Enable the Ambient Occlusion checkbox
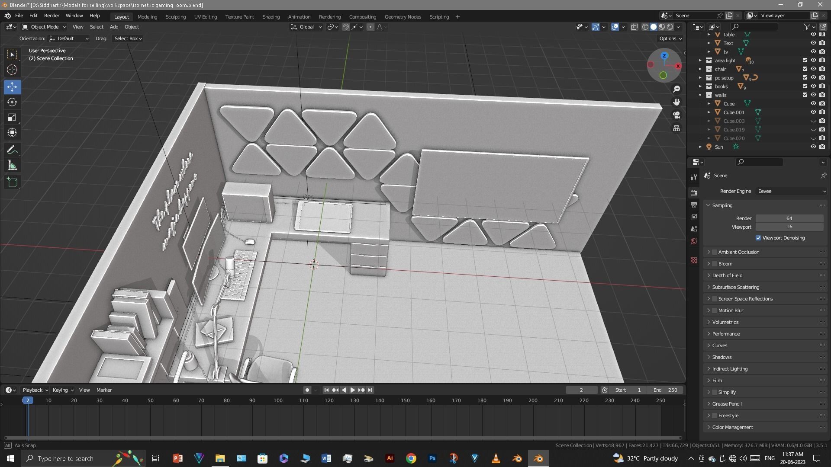The height and width of the screenshot is (467, 831). click(x=715, y=252)
